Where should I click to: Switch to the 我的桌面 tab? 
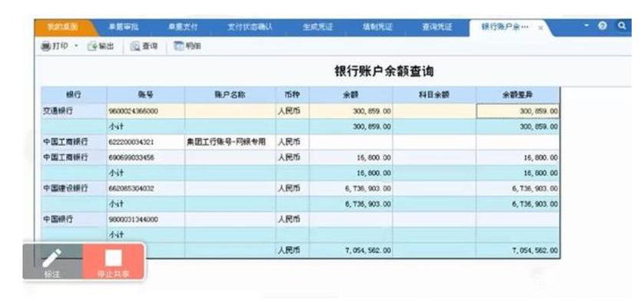click(63, 28)
